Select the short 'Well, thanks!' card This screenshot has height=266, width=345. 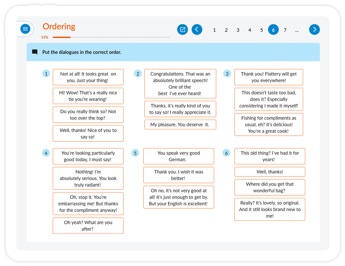(270, 172)
